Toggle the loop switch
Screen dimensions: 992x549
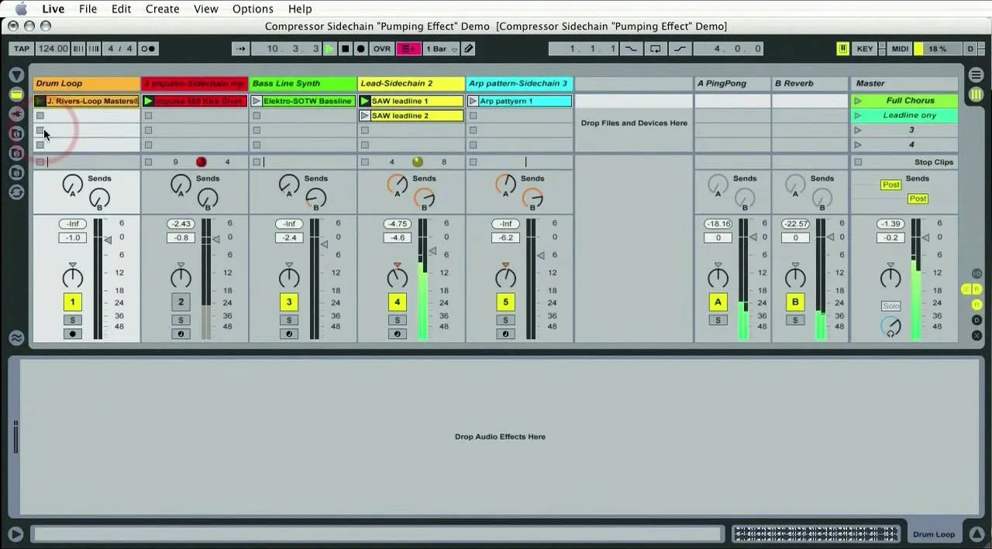655,49
